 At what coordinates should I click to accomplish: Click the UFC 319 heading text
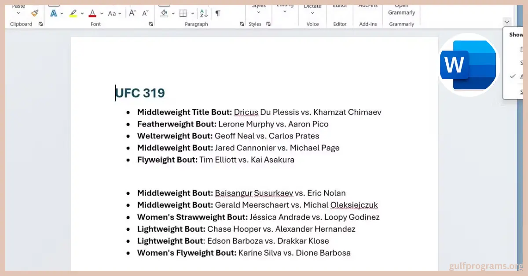click(x=140, y=93)
